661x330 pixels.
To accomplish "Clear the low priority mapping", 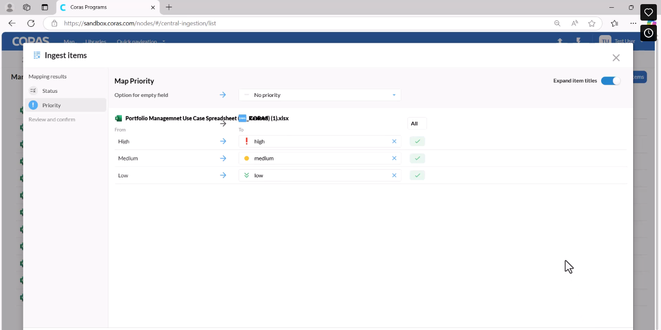I will click(x=394, y=175).
